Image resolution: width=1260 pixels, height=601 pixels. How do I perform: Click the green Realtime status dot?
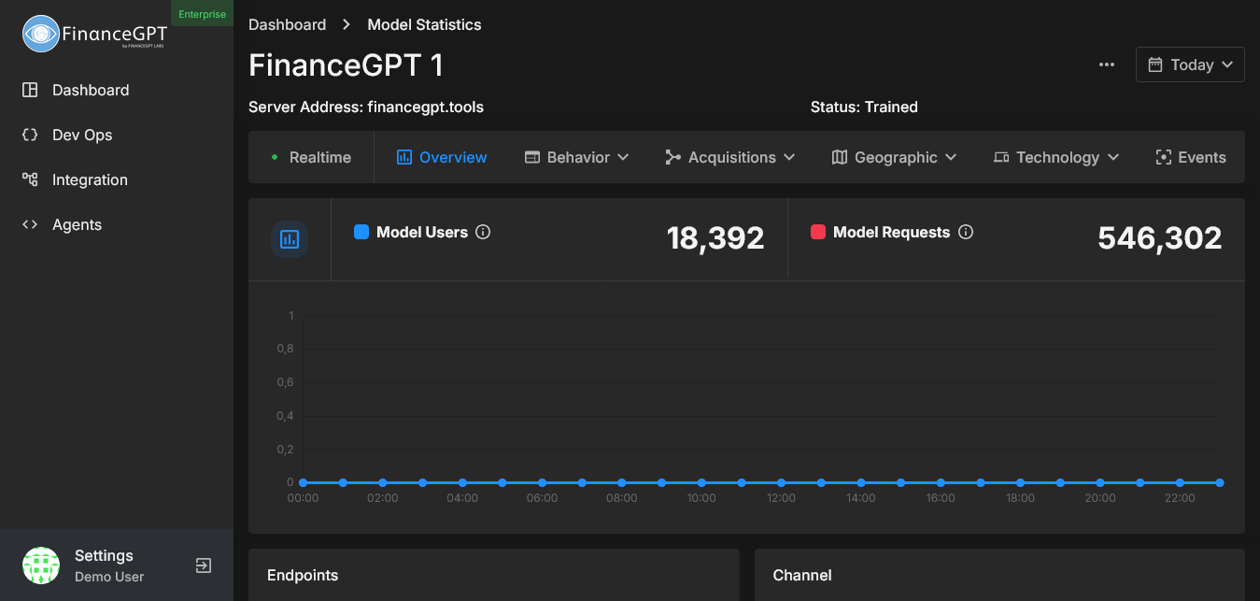[275, 157]
